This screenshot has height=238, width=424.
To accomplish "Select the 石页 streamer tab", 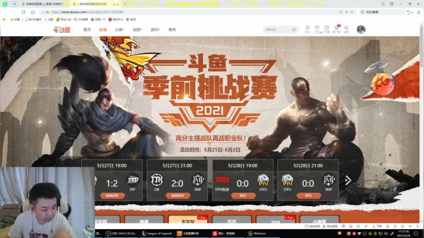I will pos(232,220).
